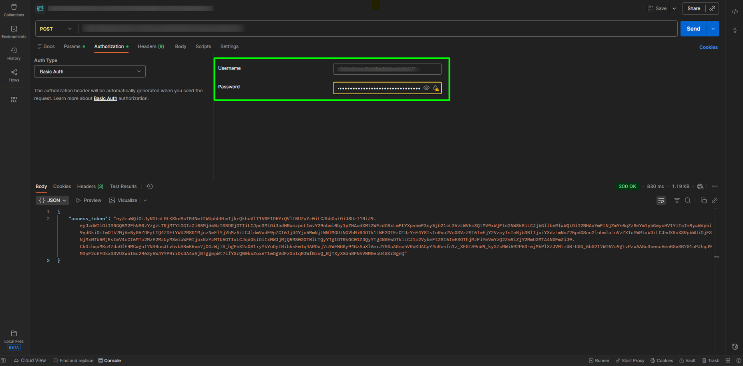Copy the response body using copy icon

pos(703,201)
